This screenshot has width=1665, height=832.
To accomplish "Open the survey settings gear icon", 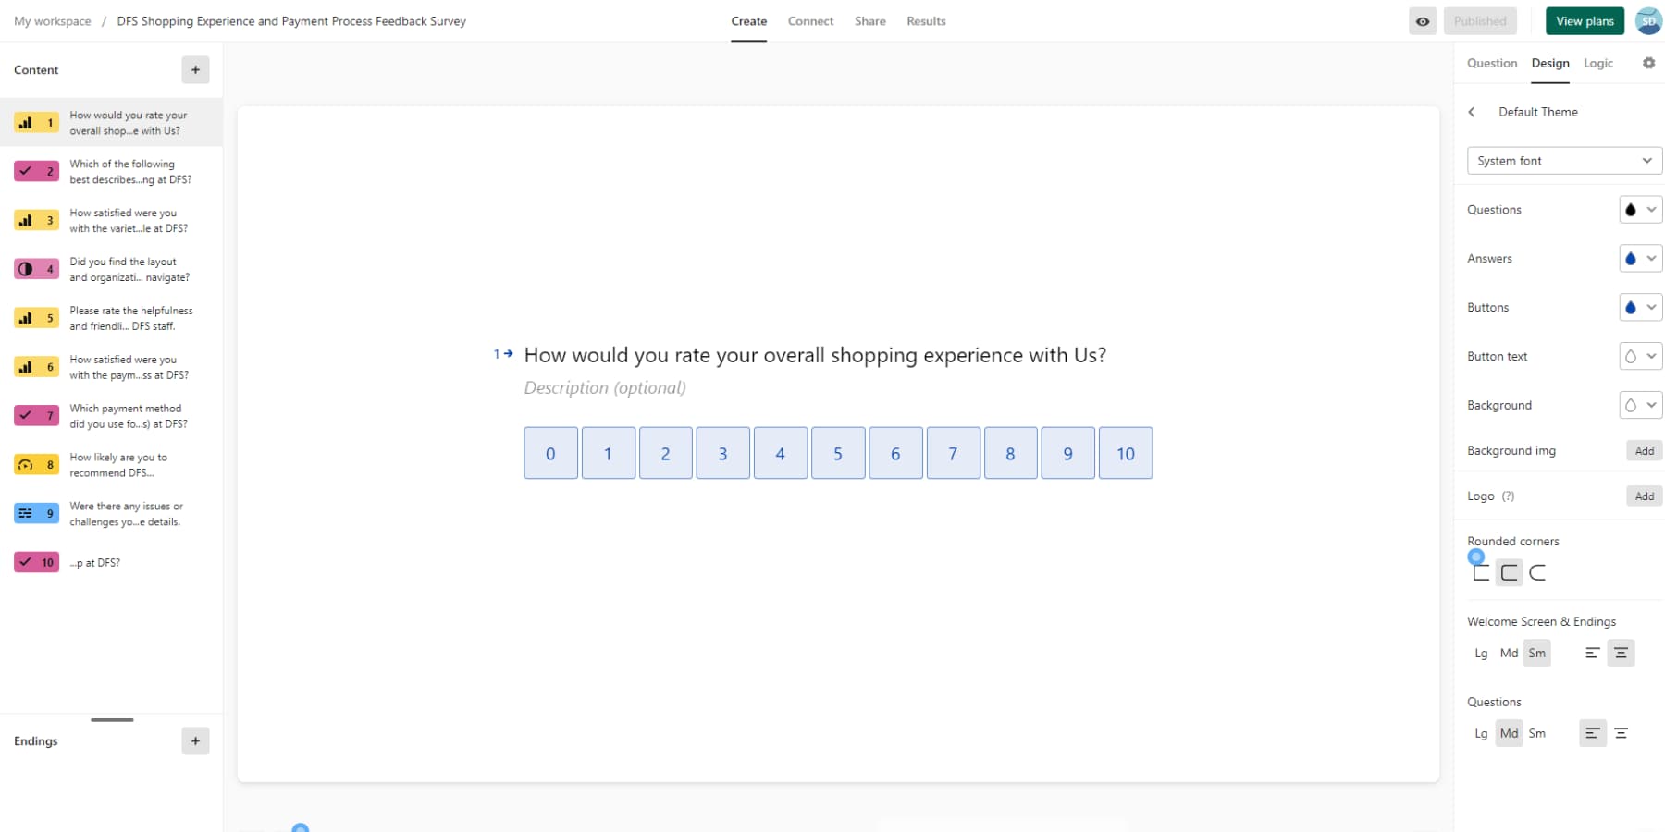I will pyautogui.click(x=1648, y=63).
